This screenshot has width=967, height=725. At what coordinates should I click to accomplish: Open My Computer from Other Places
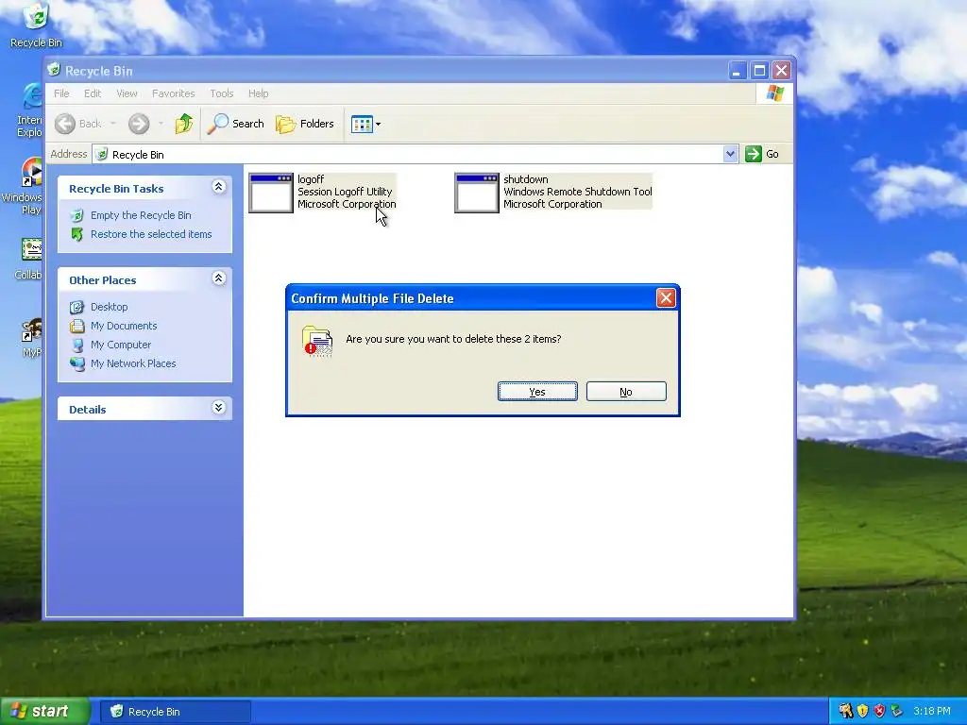point(121,345)
